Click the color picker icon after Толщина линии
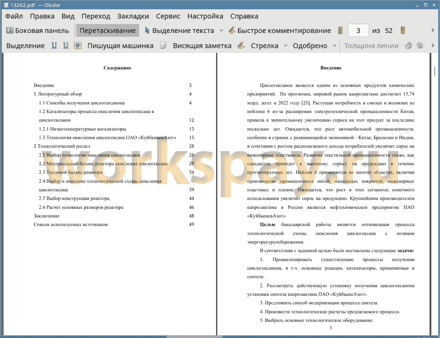This screenshot has width=440, height=338. [x=409, y=45]
